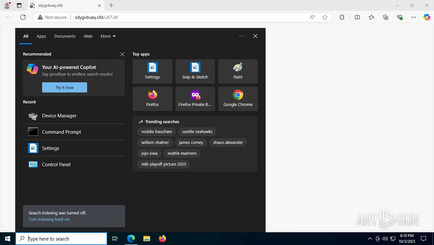Click the taskbar search input box
434x245 pixels.
tap(61, 239)
